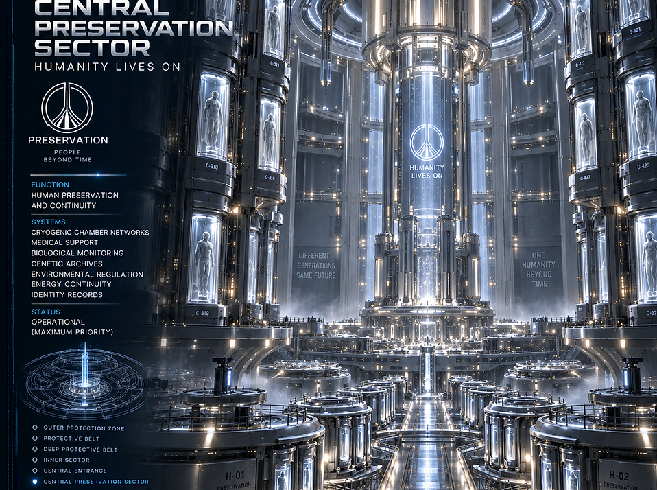Image resolution: width=657 pixels, height=490 pixels.
Task: Select the Central Preservation Sector bullet
Action: [35, 482]
